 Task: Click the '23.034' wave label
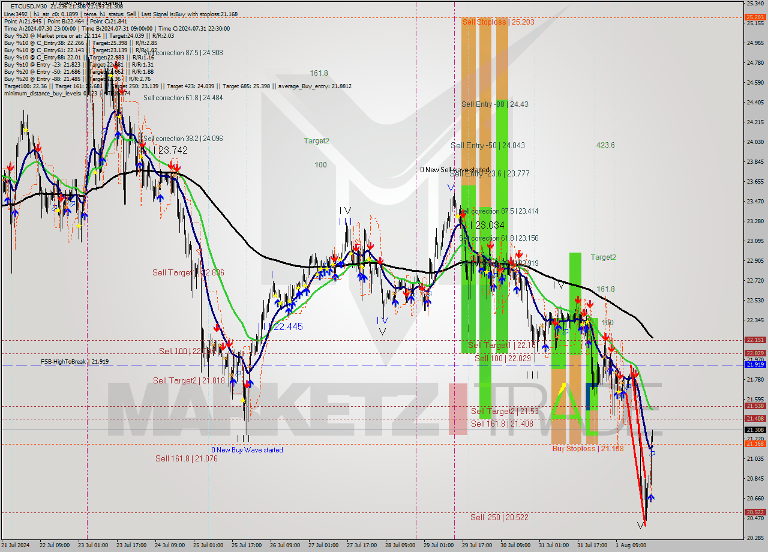[x=490, y=225]
